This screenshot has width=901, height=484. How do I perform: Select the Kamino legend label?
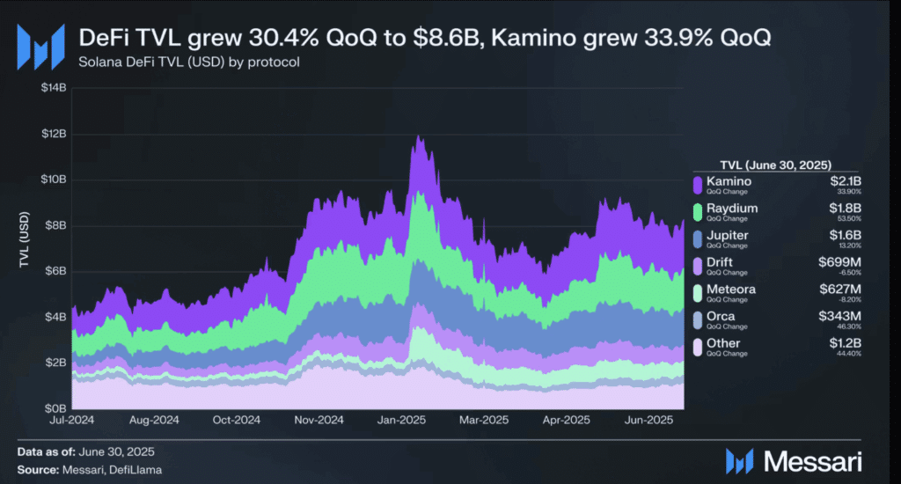(x=729, y=181)
